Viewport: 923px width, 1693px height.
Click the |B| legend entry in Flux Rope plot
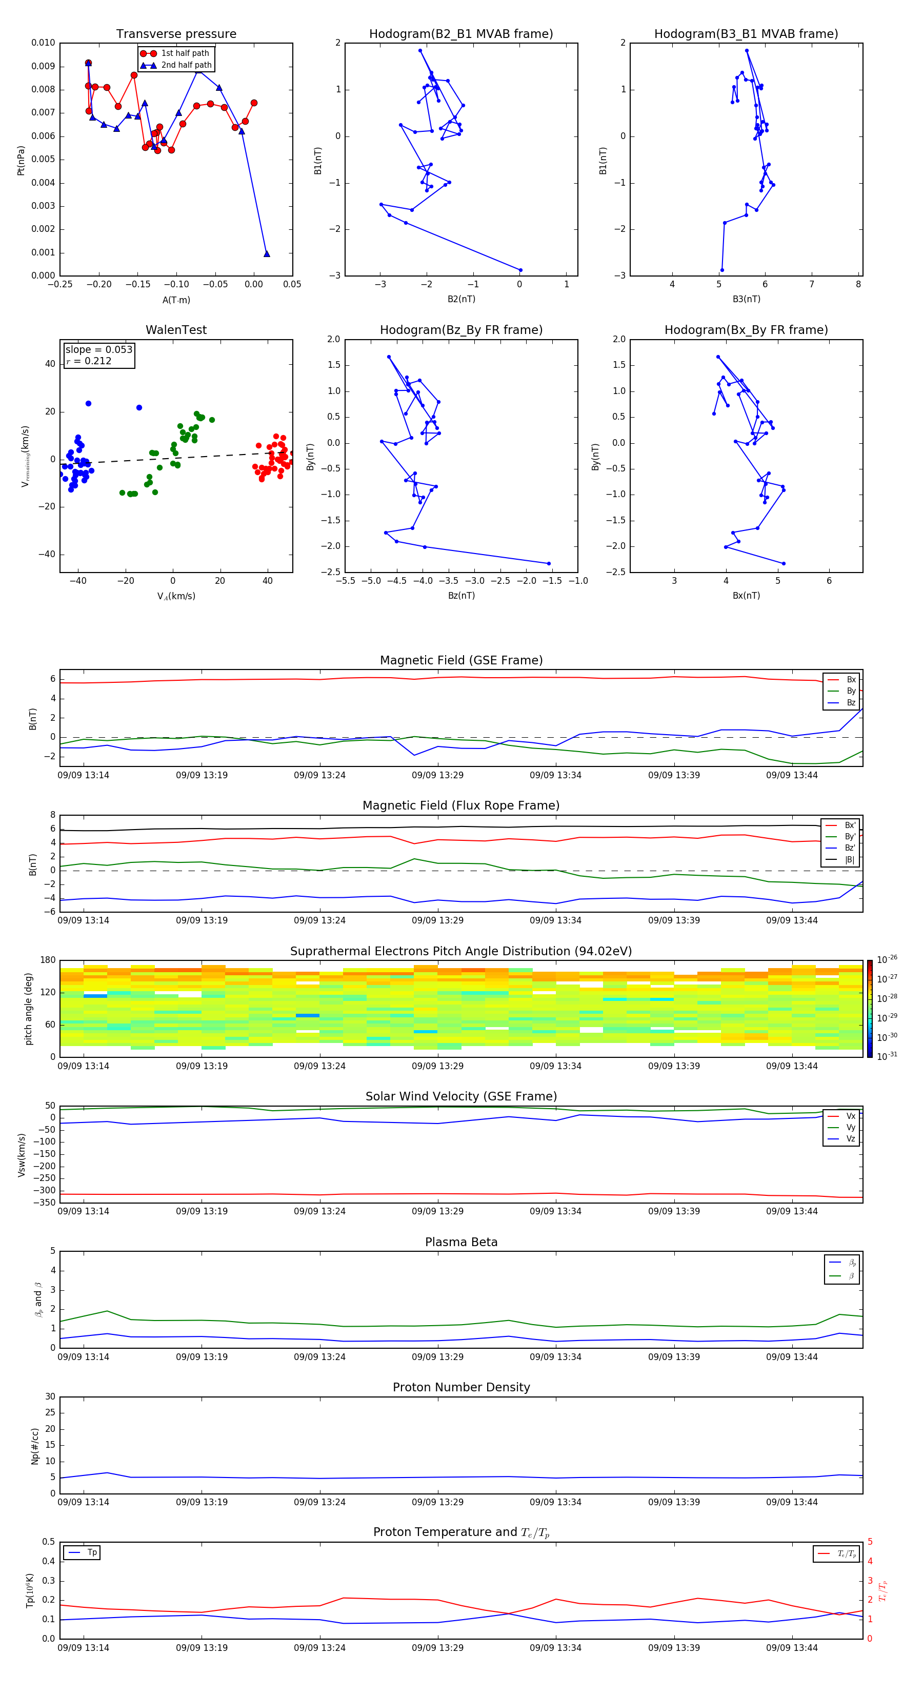pos(841,860)
